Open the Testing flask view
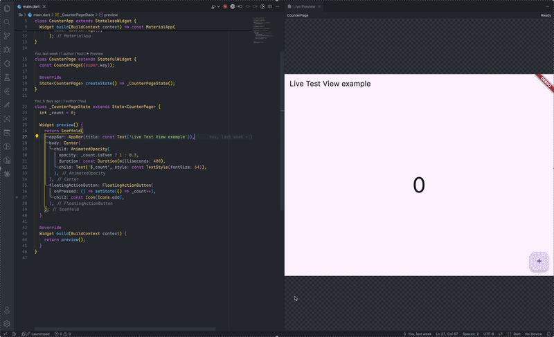 pos(7,78)
